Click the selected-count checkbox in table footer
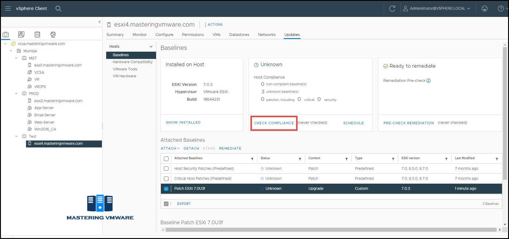This screenshot has width=509, height=239. coord(166,204)
